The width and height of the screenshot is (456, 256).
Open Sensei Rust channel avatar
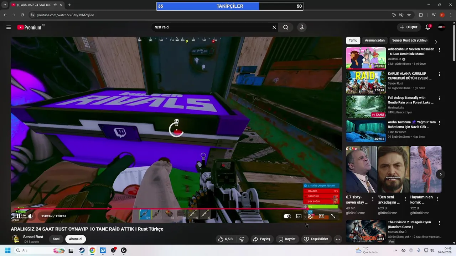15,239
